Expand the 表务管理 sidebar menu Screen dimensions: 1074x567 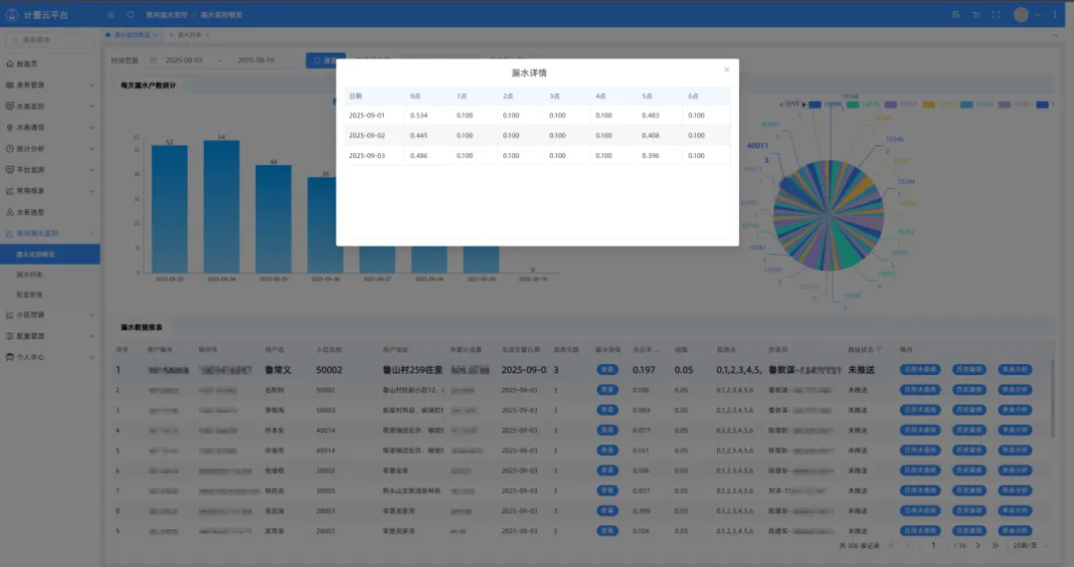[50, 85]
